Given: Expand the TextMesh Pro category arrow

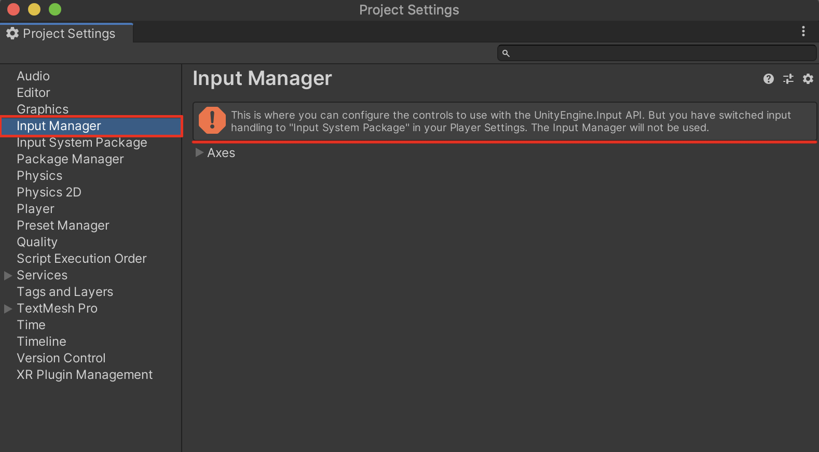Looking at the screenshot, I should [x=8, y=309].
